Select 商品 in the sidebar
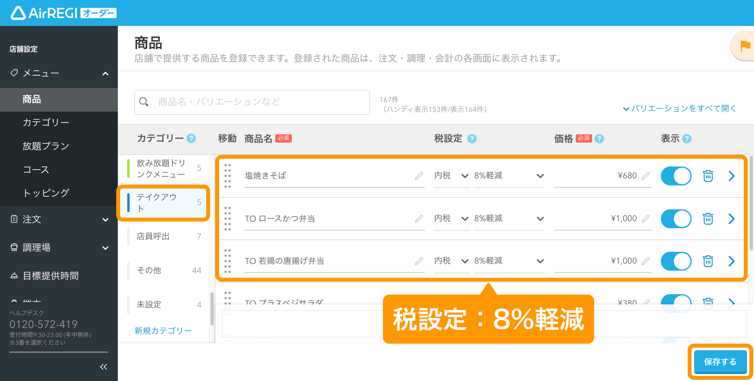 (59, 99)
